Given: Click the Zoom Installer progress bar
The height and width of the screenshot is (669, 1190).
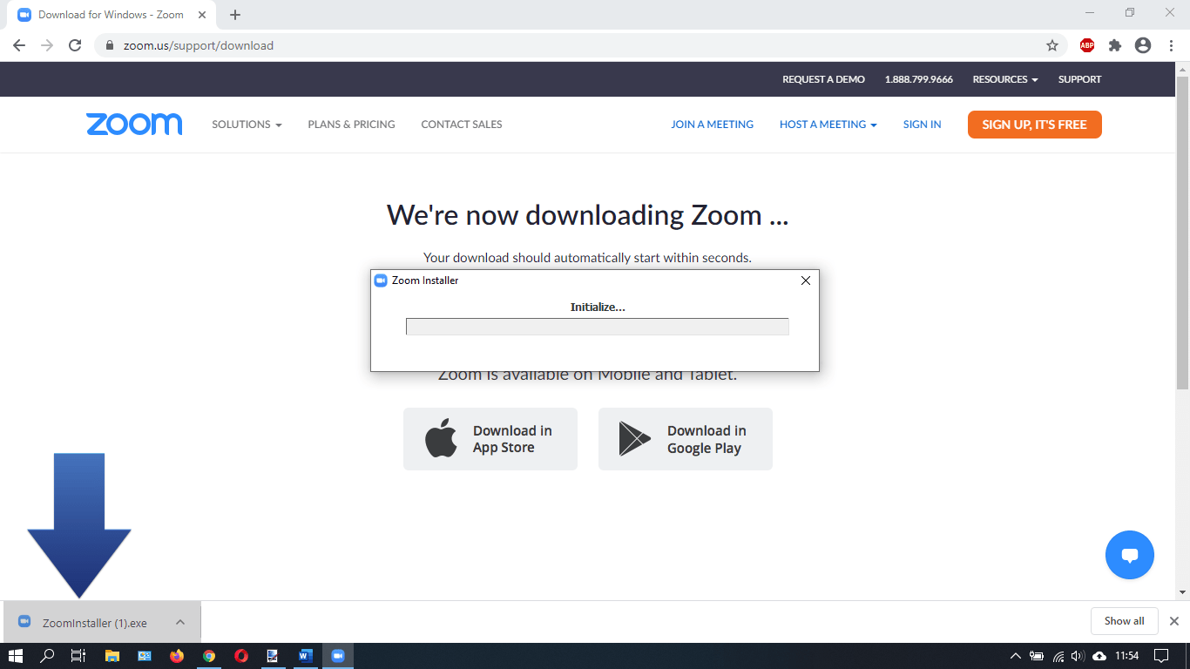Looking at the screenshot, I should [x=597, y=326].
